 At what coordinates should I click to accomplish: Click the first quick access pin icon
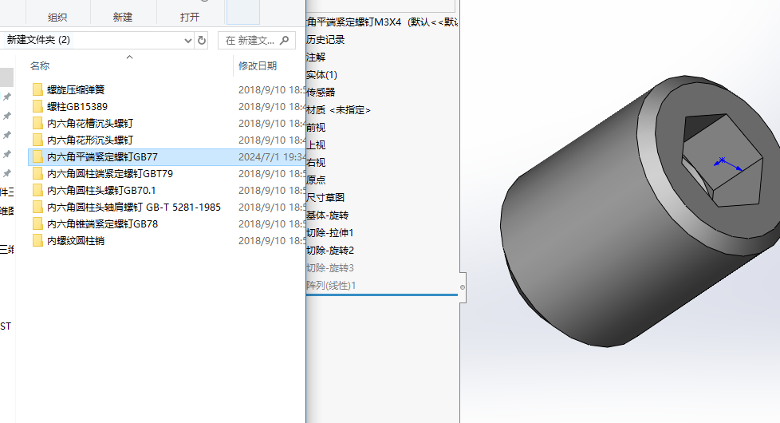(x=7, y=97)
